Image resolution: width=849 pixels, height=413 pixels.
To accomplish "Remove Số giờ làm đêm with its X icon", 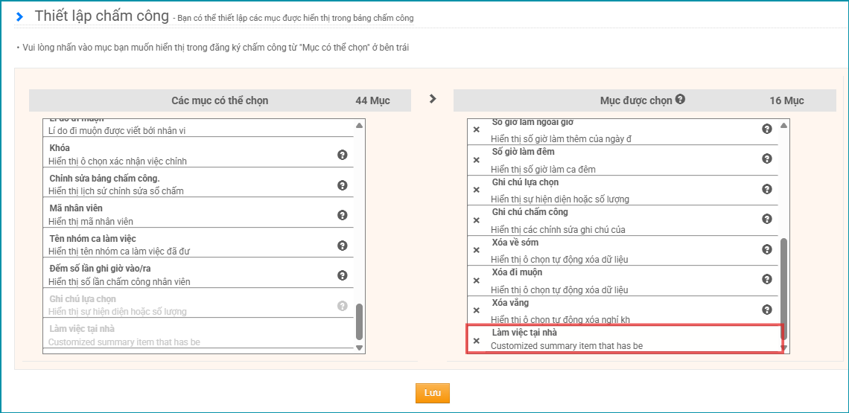I will pos(477,159).
